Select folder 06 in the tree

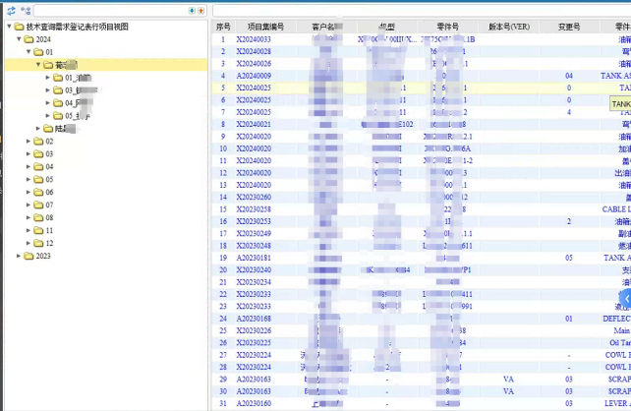click(49, 193)
